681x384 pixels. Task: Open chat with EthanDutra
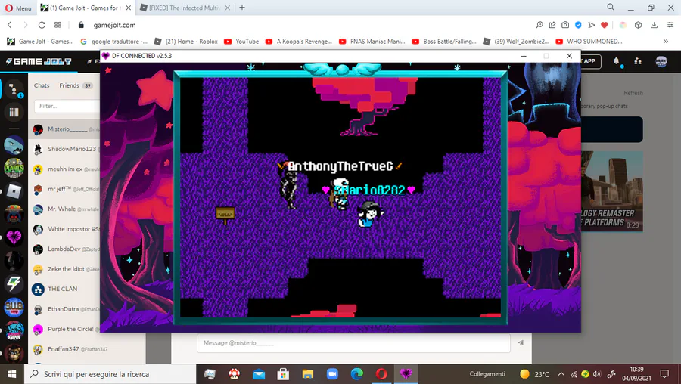[x=64, y=309]
